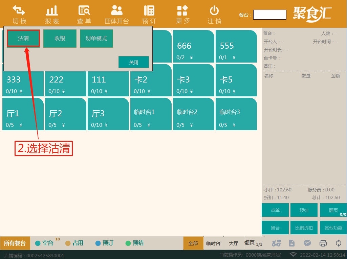Screen dimensions: 347x259
Task: Choose the 收银 button in popup
Action: 60,39
